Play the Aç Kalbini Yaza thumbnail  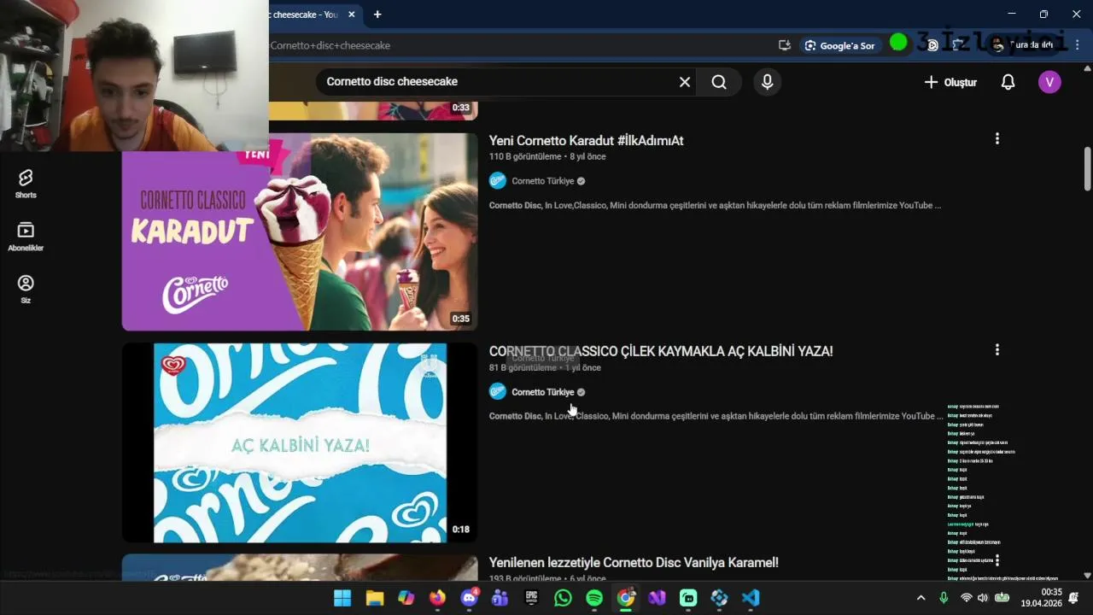[x=300, y=442]
